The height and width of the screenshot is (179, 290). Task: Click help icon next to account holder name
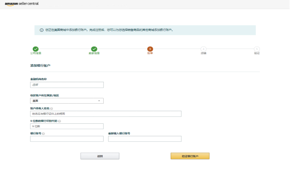[51, 109]
